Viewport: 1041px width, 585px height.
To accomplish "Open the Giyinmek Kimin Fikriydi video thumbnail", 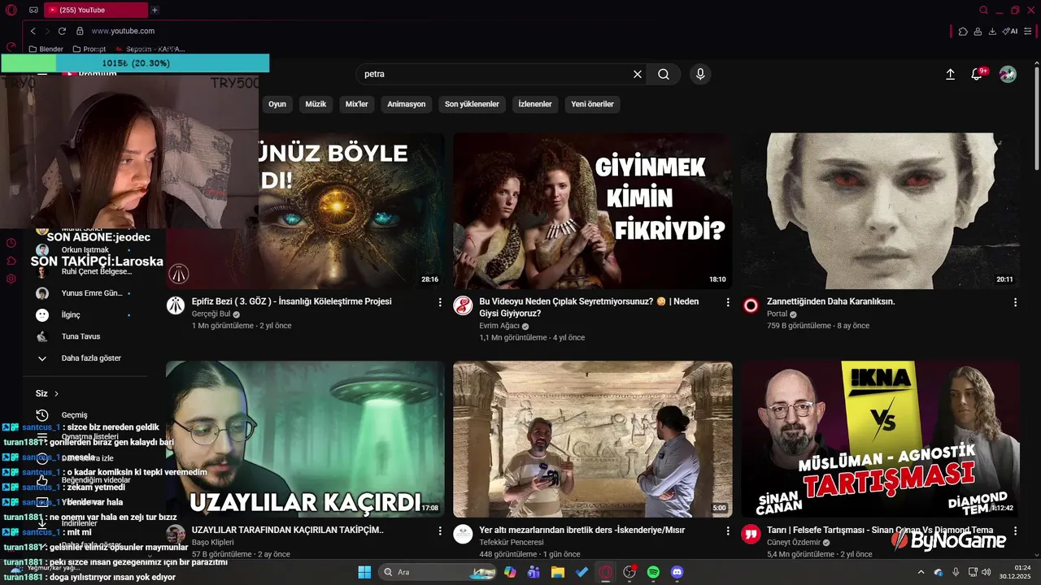I will [593, 210].
